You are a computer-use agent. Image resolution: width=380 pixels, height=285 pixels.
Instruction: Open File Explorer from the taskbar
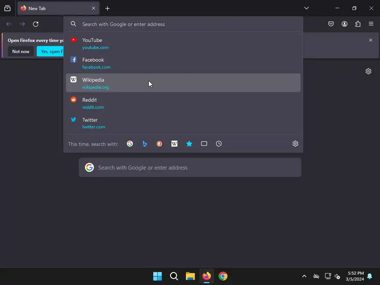pos(190,276)
